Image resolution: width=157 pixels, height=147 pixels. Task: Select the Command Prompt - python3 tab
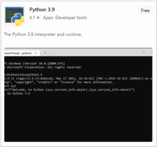click(x=18, y=53)
